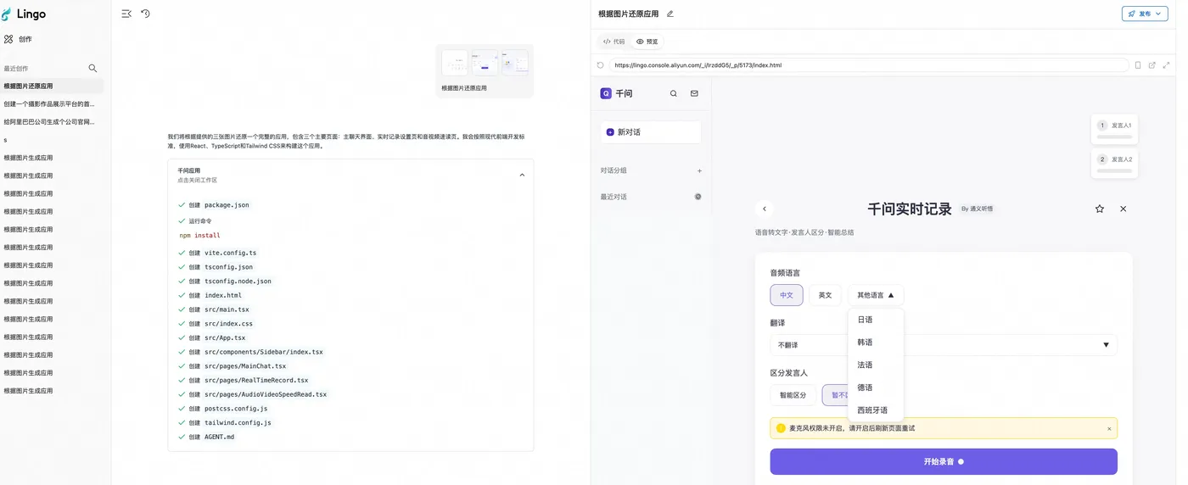This screenshot has width=1188, height=485.
Task: Collapse the sidebar with the menu-fold icon
Action: tap(126, 14)
